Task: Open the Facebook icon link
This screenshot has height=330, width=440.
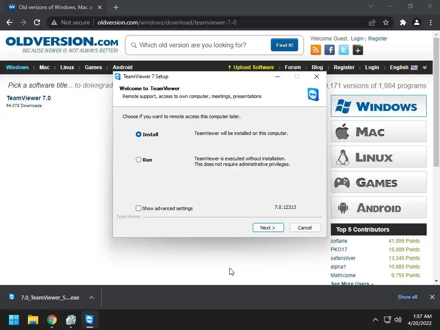Action: (330, 50)
